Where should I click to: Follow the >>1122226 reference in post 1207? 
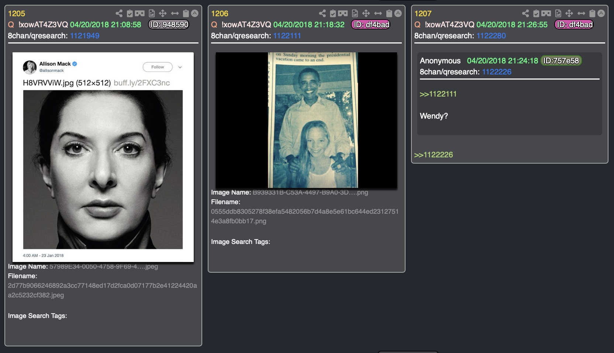coord(434,155)
